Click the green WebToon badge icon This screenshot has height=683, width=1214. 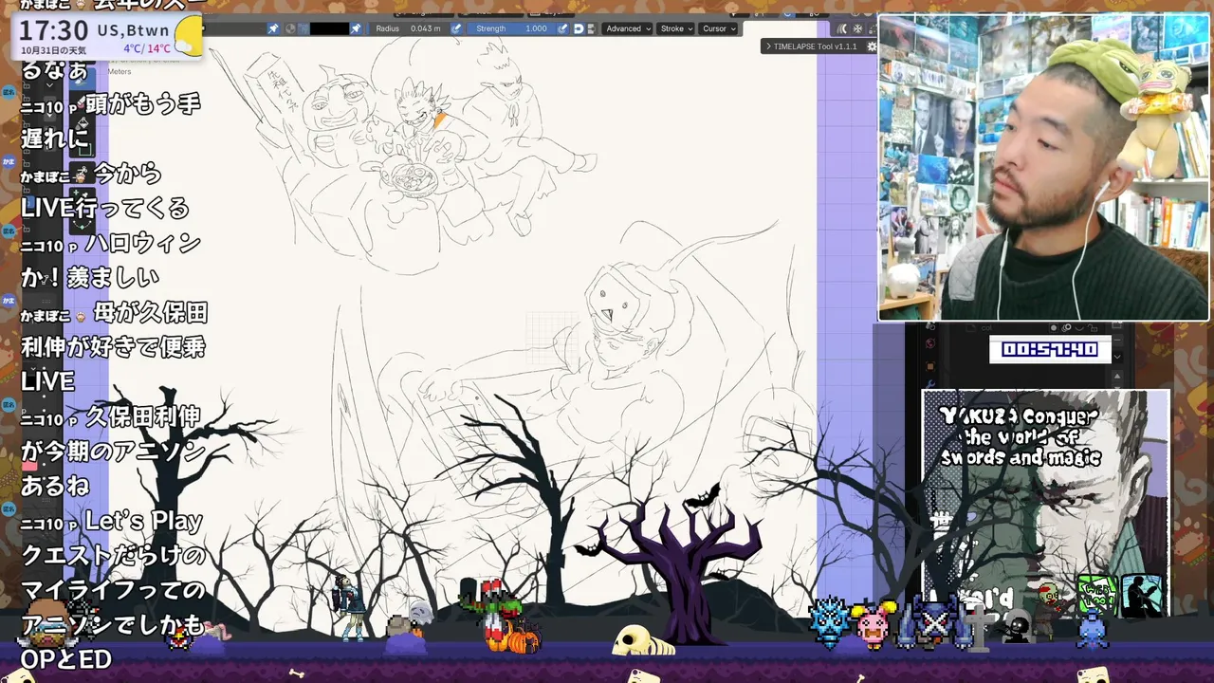click(1096, 594)
